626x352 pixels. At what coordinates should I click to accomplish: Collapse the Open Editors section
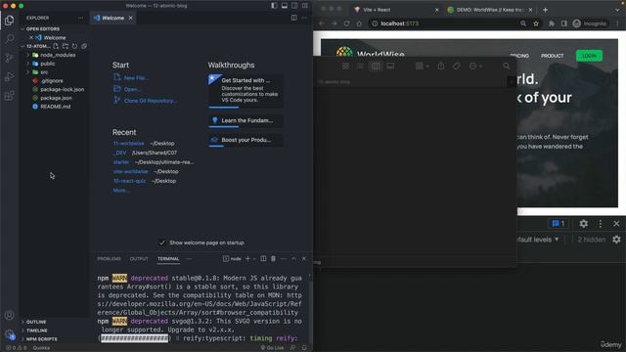pos(43,29)
